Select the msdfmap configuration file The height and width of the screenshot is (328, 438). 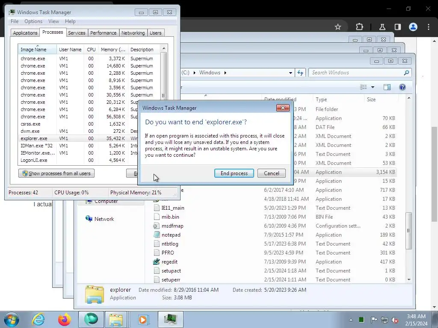(172, 226)
